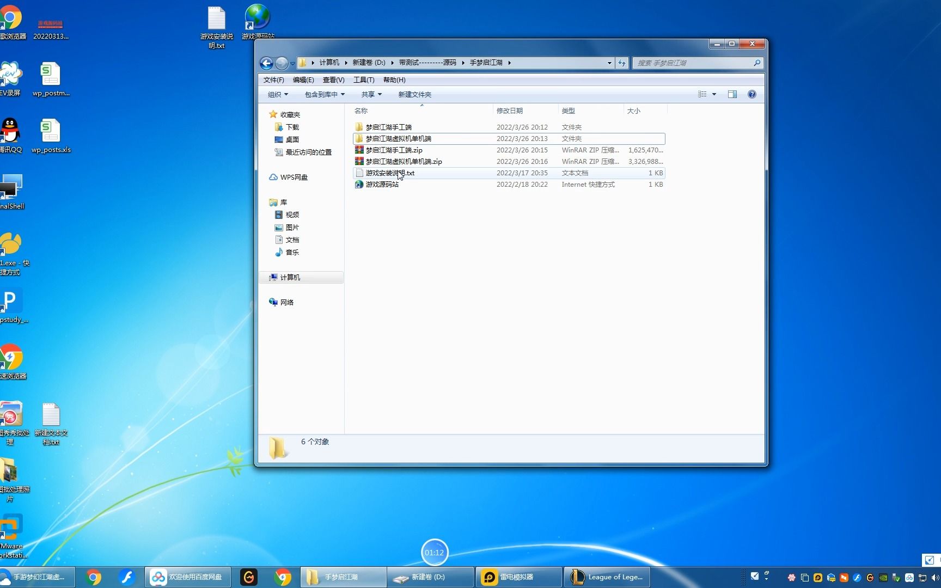The height and width of the screenshot is (588, 941).
Task: Click the 腾讯QQ penguin icon on desktop
Action: (x=10, y=136)
